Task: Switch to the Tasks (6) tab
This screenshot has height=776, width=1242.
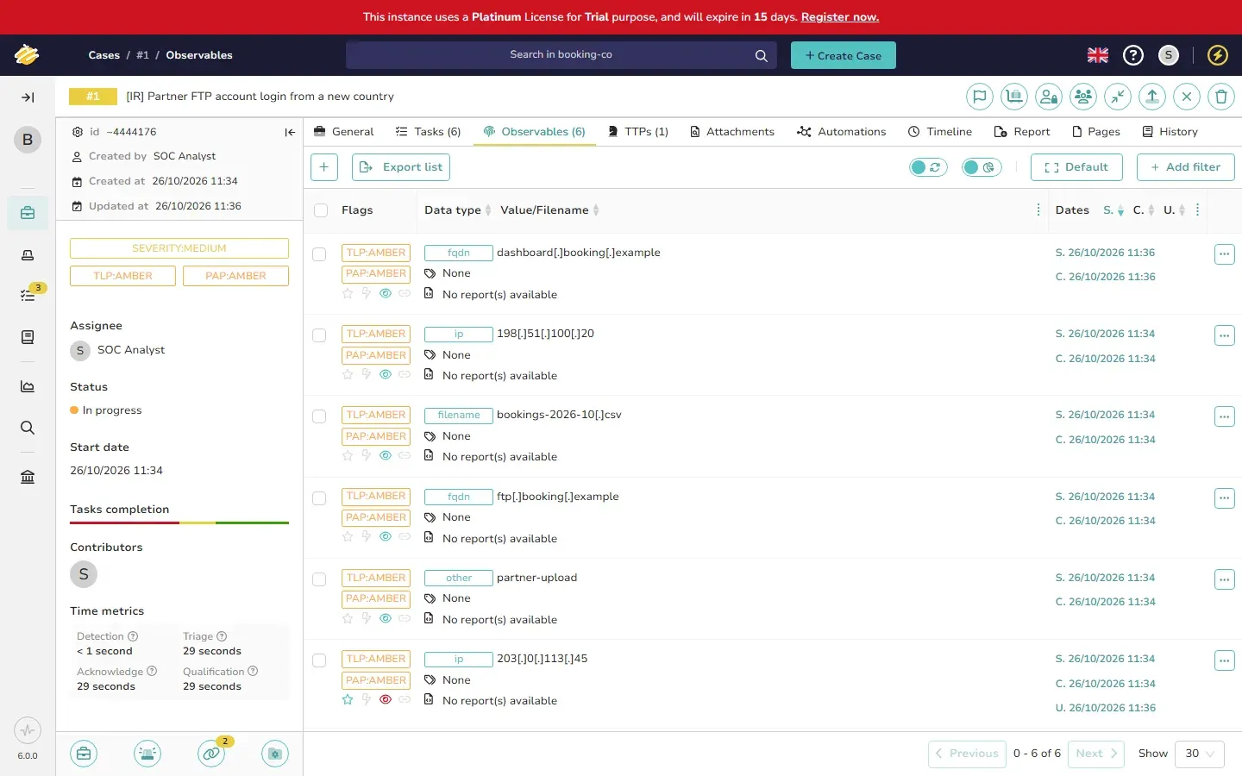Action: 428,132
